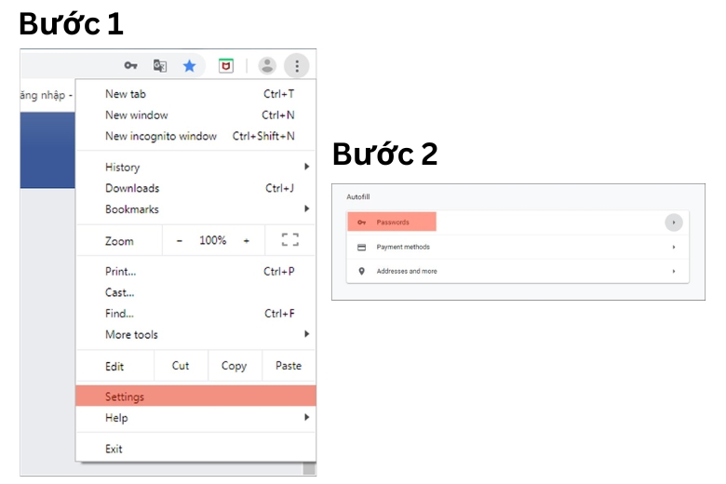Viewport: 726px width, 484px height.
Task: Toggle fullscreen mode from Zoom row
Action: click(x=289, y=240)
